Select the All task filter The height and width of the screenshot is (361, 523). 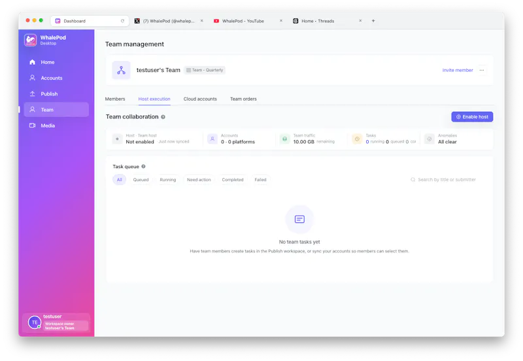(120, 179)
